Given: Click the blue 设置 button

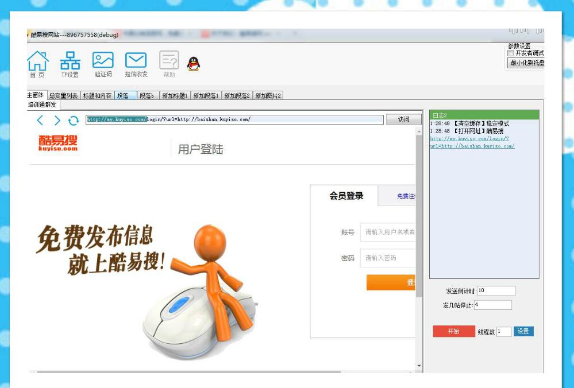Looking at the screenshot, I should [523, 331].
